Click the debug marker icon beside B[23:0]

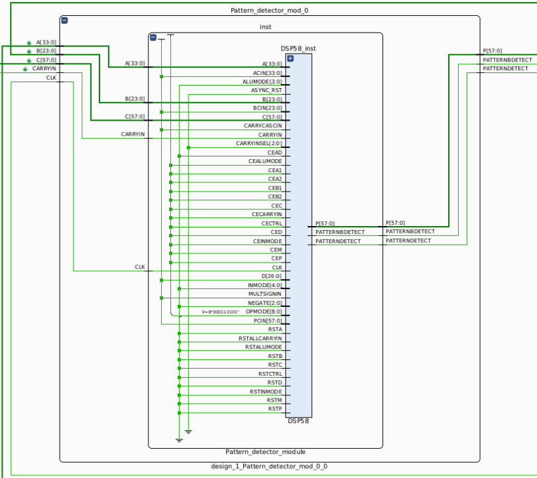pos(29,50)
